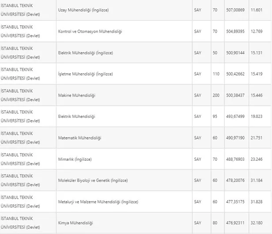The width and height of the screenshot is (272, 234).
Task: Click Metalurji ve Malzeme Mühendisliği (İngilizce)
Action: point(98,202)
